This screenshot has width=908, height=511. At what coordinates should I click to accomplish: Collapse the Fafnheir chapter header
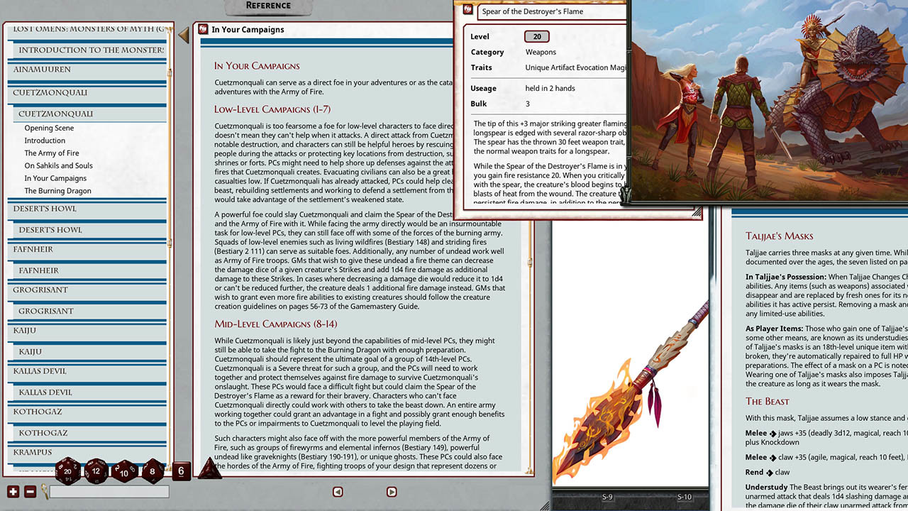[x=43, y=249]
